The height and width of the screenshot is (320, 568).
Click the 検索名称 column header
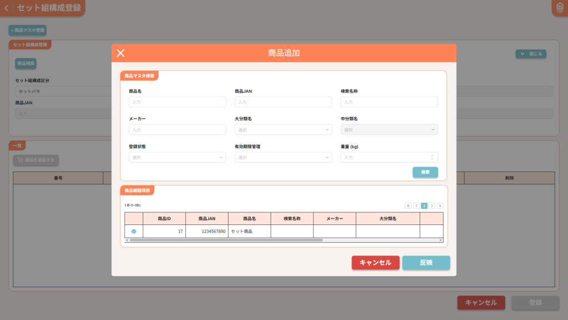292,219
